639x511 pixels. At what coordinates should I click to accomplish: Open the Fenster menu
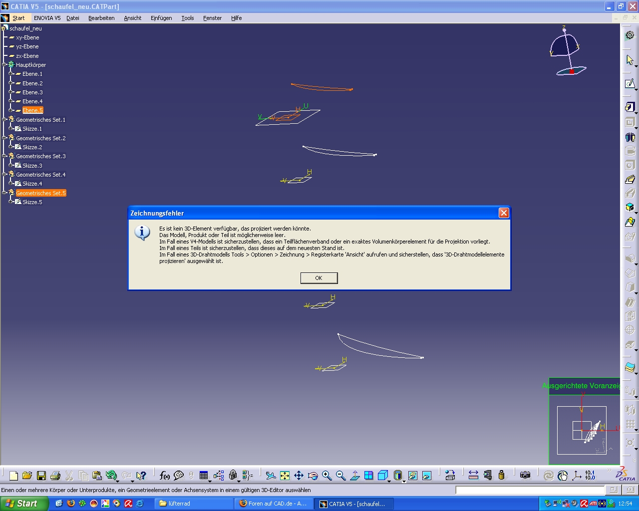click(x=212, y=18)
